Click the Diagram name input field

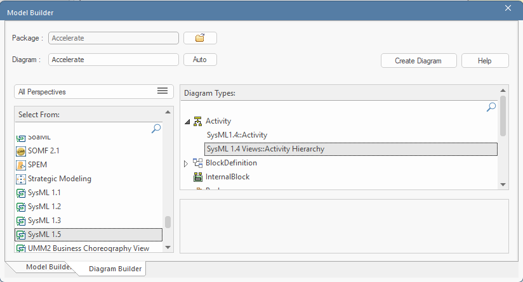pyautogui.click(x=113, y=60)
